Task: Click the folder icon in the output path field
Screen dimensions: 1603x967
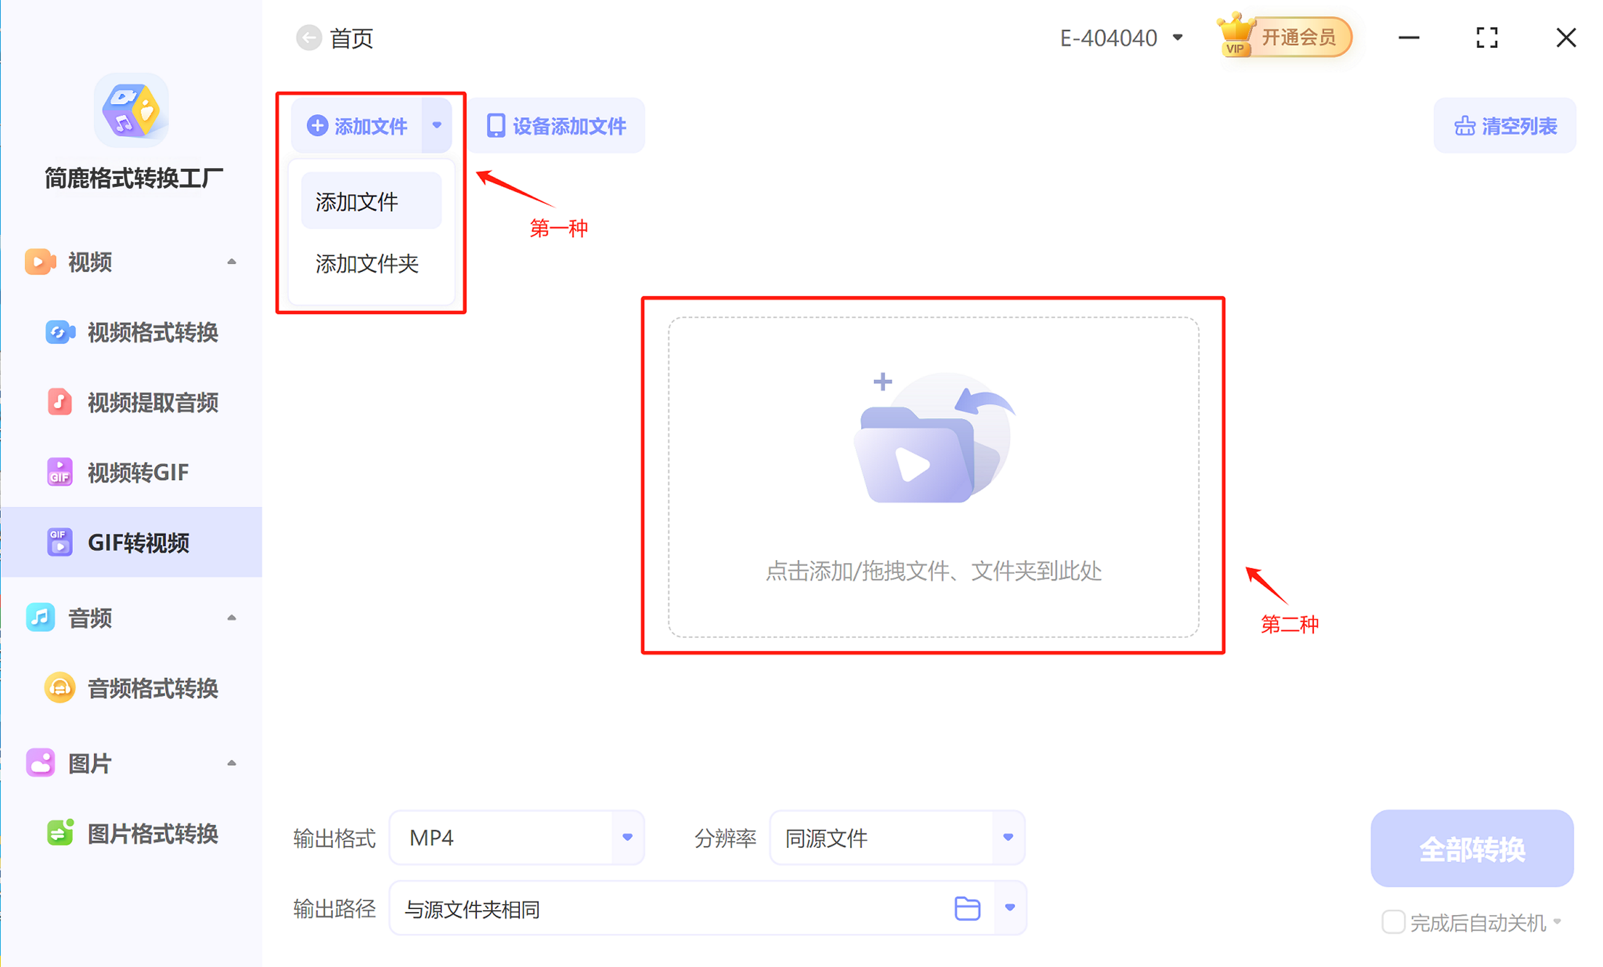Action: [967, 908]
